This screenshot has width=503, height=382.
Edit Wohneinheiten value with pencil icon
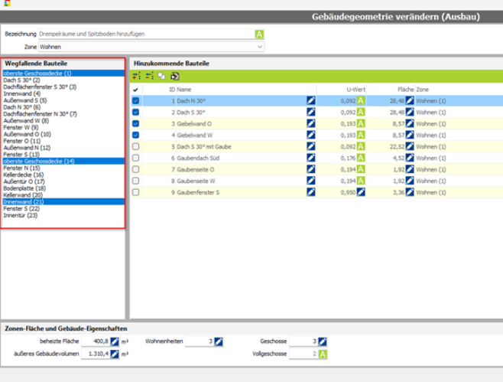pyautogui.click(x=218, y=341)
